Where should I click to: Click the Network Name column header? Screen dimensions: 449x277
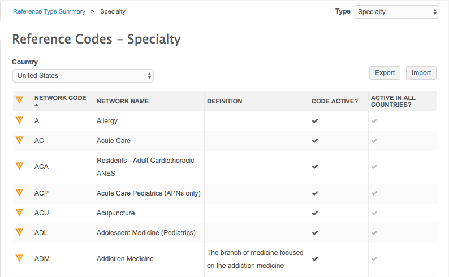(123, 102)
